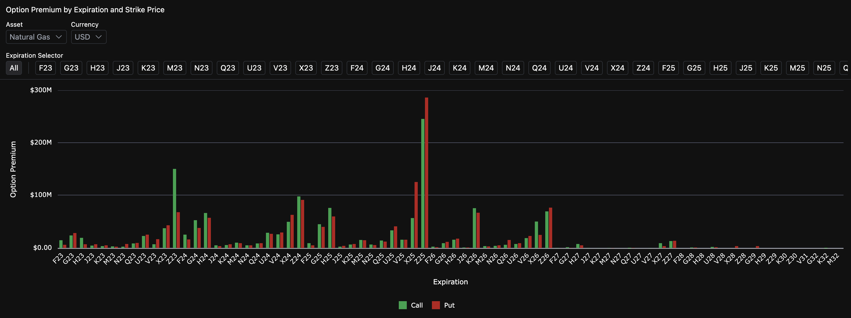Click the Expiration x-axis title
Screen dimensions: 851x318
click(450, 282)
